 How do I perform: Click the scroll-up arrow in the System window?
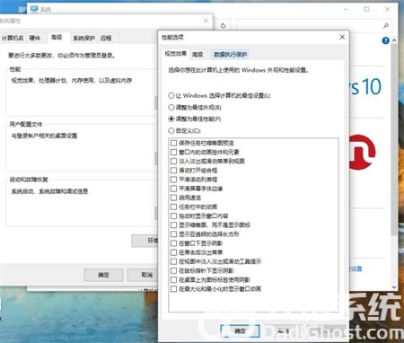point(394,40)
